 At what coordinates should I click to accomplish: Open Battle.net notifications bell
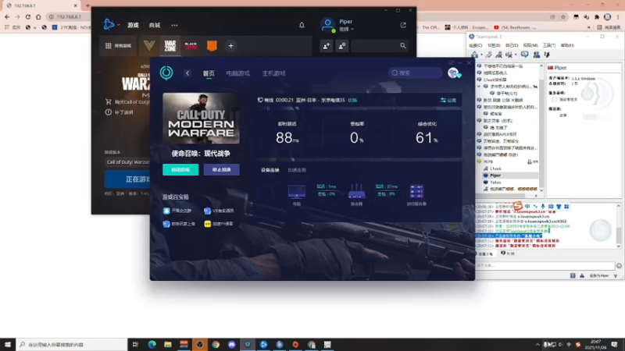point(302,25)
